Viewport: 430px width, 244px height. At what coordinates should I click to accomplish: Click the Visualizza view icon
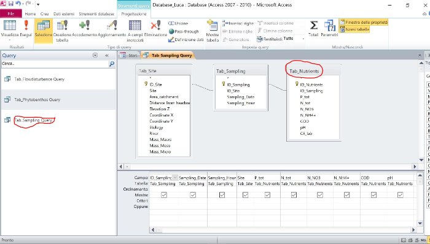(x=10, y=25)
